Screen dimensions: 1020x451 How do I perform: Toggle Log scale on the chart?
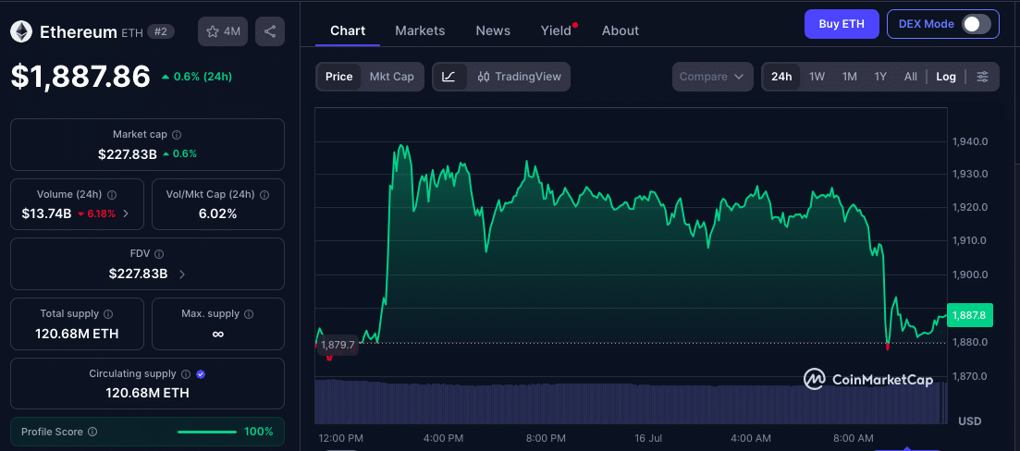pyautogui.click(x=946, y=77)
